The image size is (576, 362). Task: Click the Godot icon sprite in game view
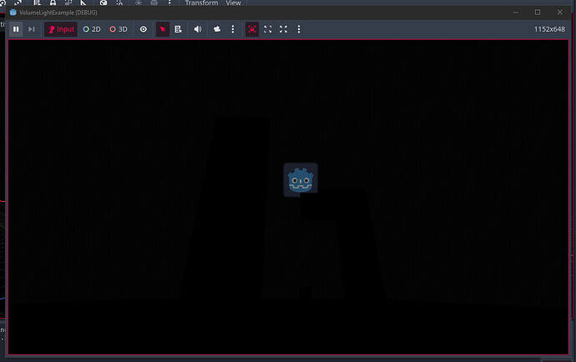(301, 180)
